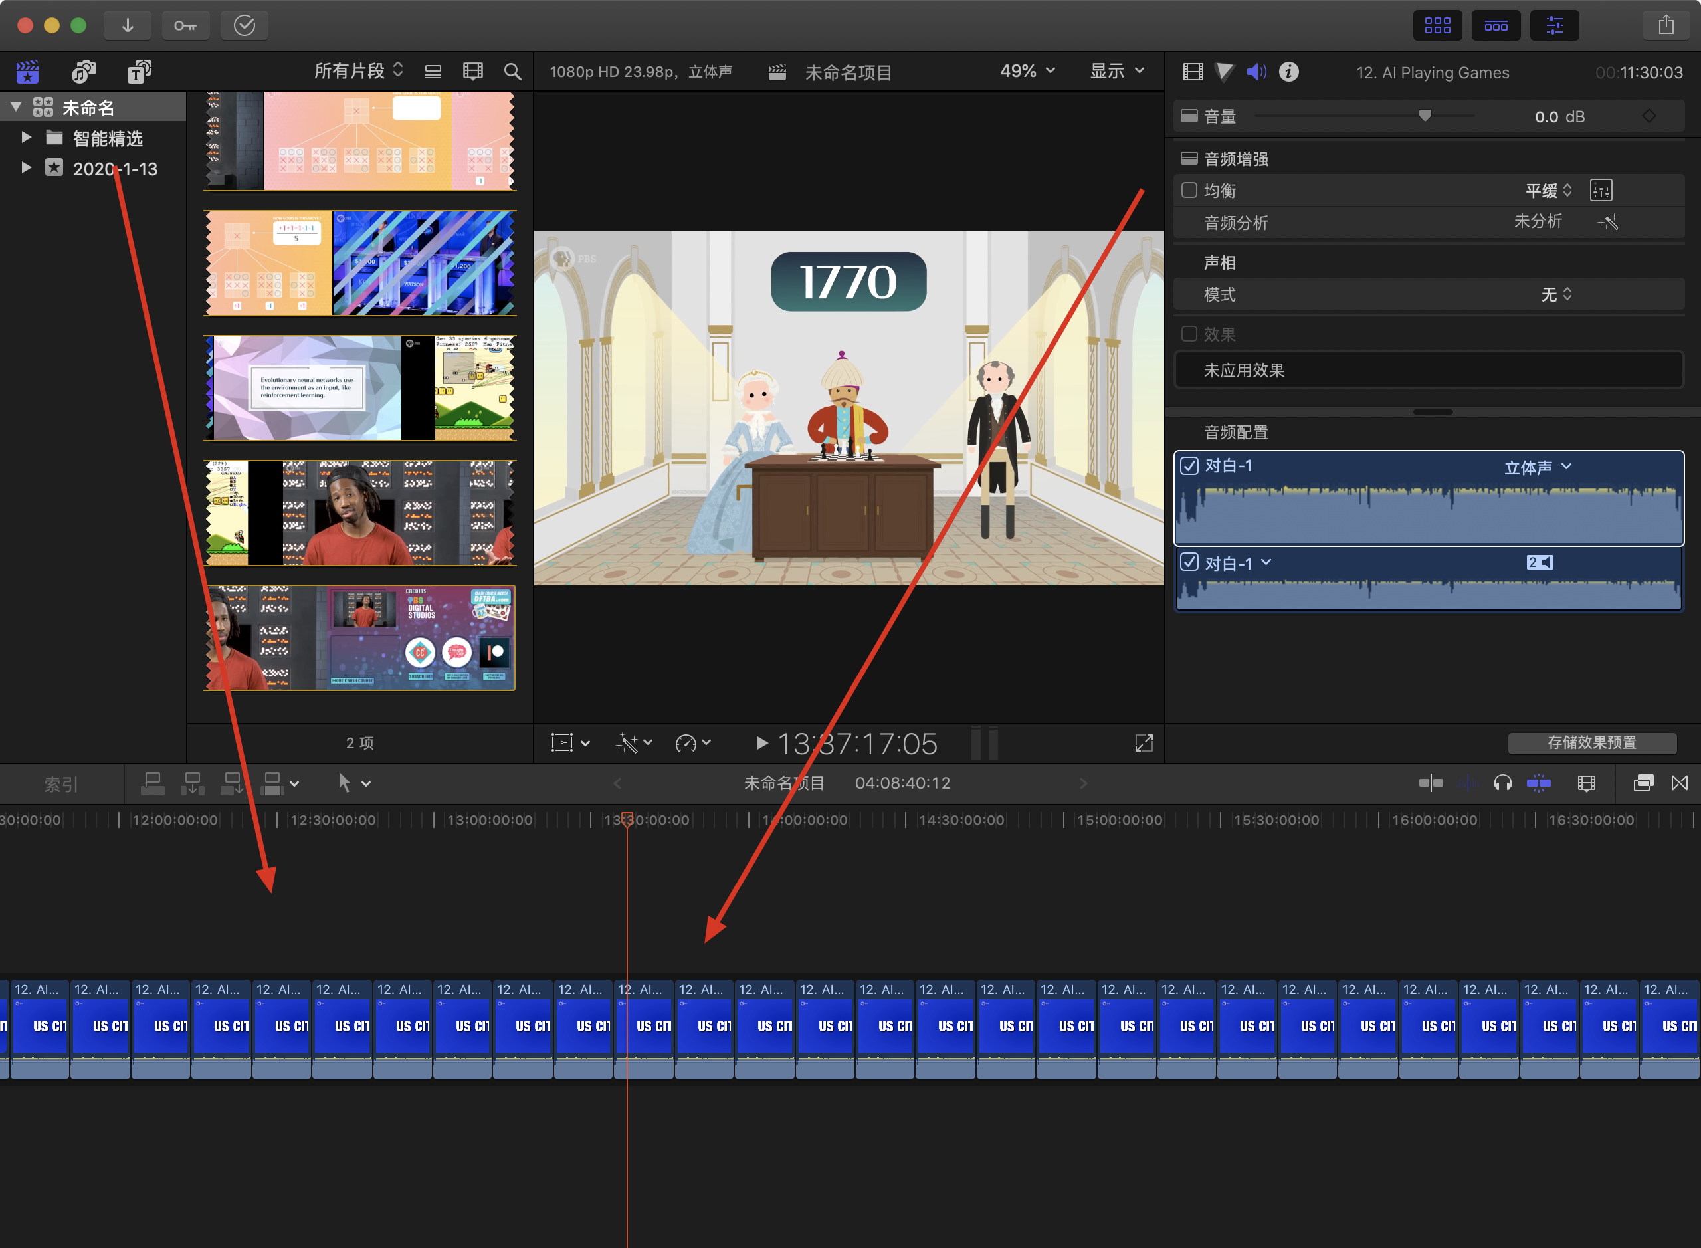The height and width of the screenshot is (1248, 1701).
Task: Click the 存储效果预置 button
Action: point(1591,742)
